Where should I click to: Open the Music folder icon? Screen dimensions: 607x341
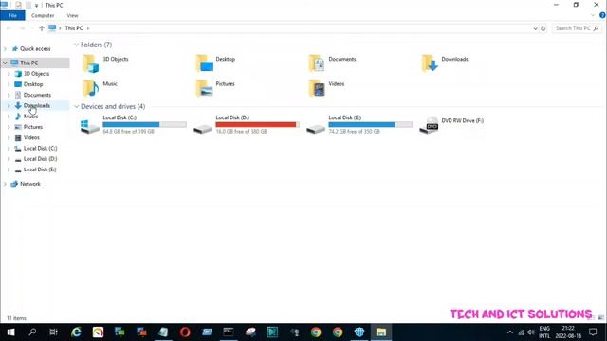(x=91, y=88)
